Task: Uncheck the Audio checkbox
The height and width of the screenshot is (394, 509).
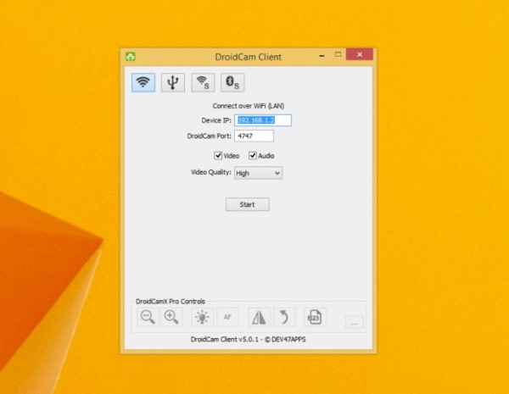Action: point(252,156)
